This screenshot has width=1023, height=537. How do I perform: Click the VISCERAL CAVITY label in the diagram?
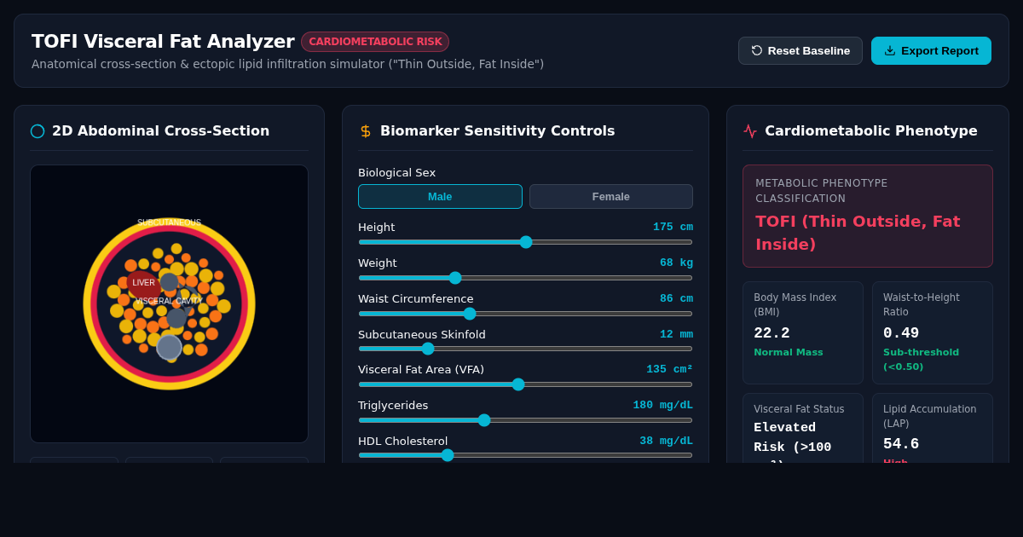169,301
